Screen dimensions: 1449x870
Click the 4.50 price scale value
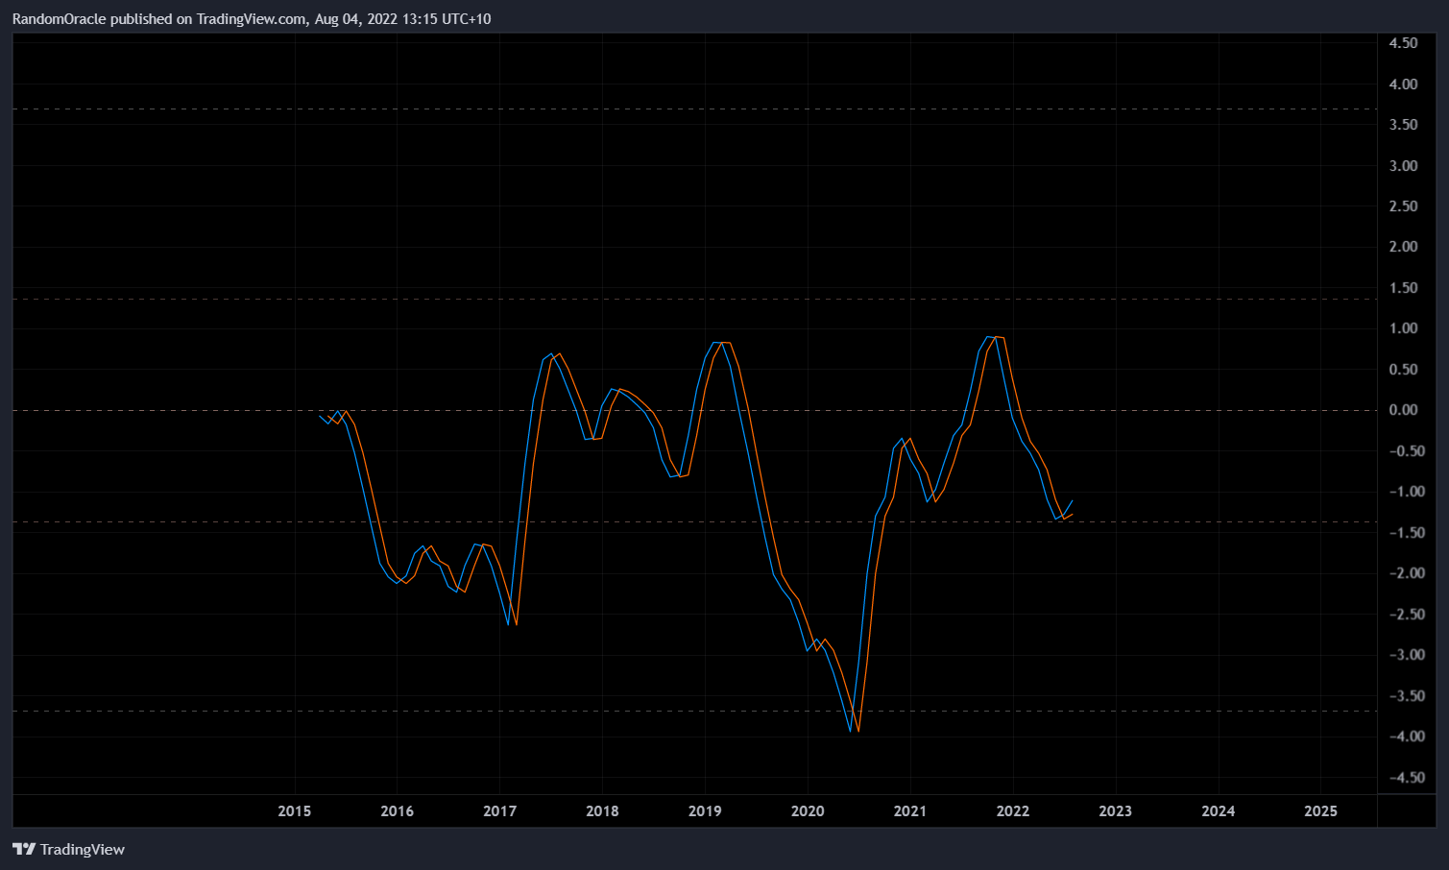click(1403, 43)
